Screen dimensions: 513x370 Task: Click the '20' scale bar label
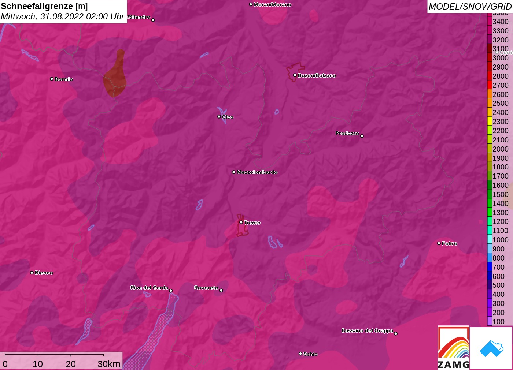71,364
